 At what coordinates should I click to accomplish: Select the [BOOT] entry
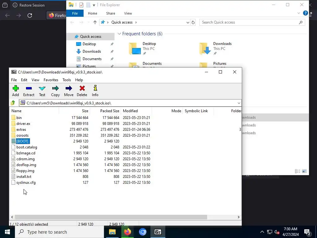click(x=22, y=141)
